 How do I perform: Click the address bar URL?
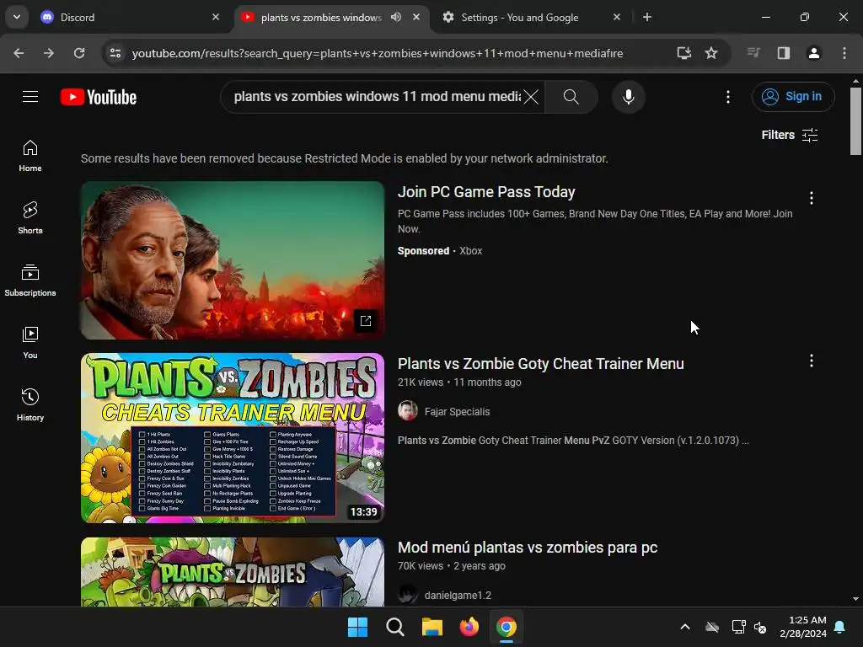click(377, 53)
